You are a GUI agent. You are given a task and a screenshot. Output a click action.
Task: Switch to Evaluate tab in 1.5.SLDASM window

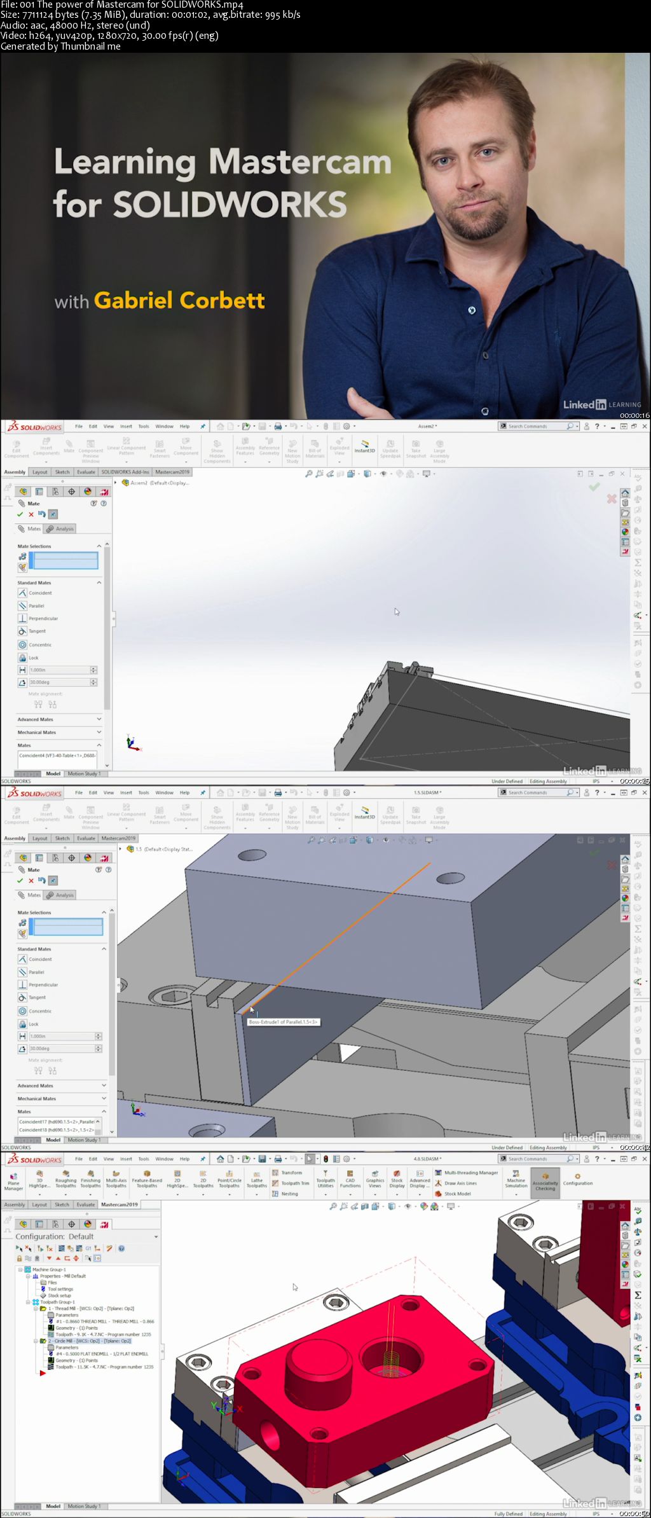(x=86, y=838)
